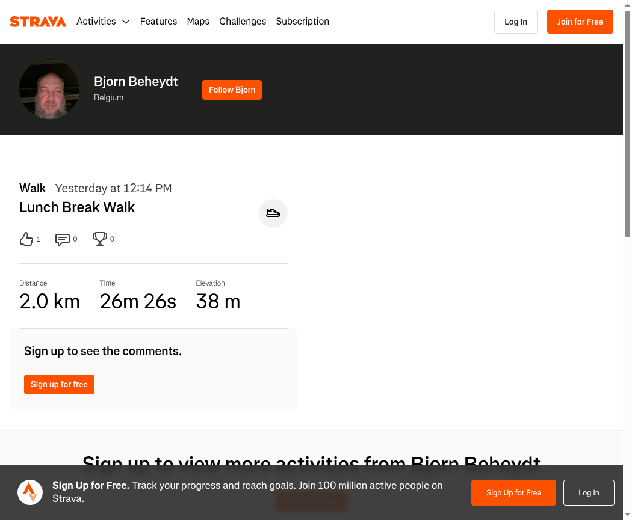Click the 26m 26s time value
Image resolution: width=632 pixels, height=520 pixels.
(x=138, y=301)
